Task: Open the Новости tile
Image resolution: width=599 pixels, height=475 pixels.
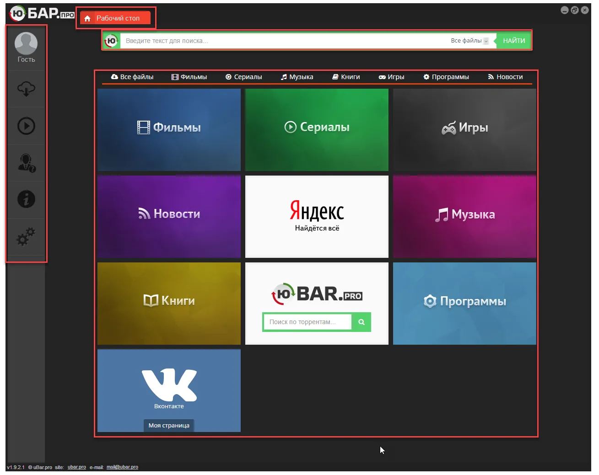Action: [169, 217]
